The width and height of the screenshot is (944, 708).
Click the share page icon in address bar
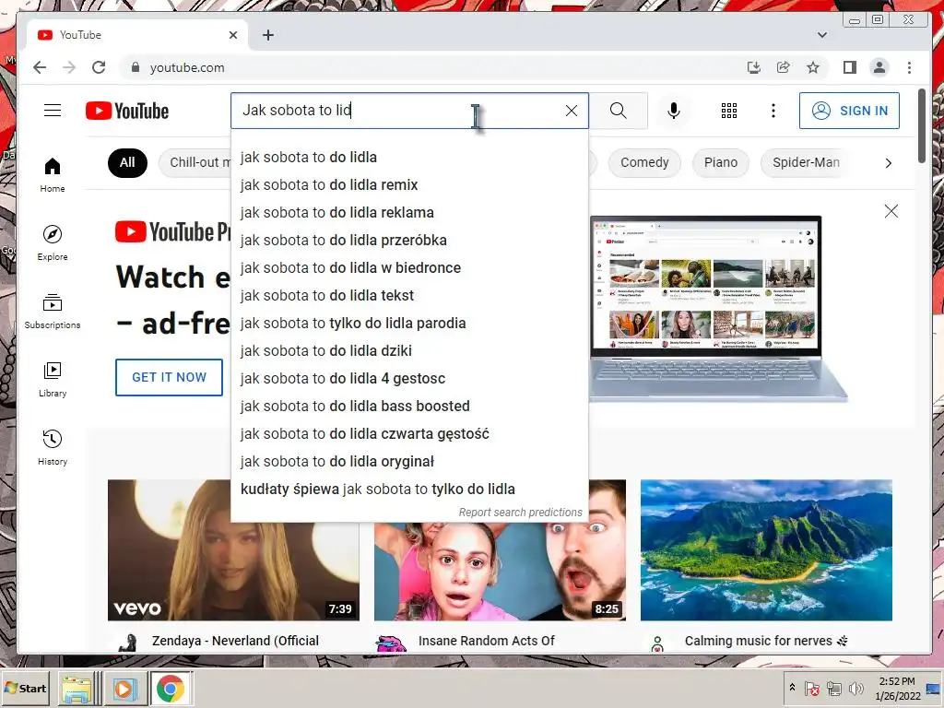click(784, 67)
